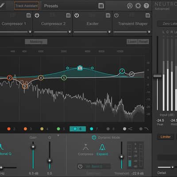
Task: Select Expand dynamic mode
Action: [x=102, y=149]
